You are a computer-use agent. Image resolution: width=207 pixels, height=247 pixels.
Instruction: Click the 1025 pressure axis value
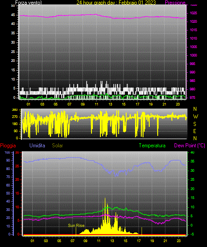click(x=193, y=13)
